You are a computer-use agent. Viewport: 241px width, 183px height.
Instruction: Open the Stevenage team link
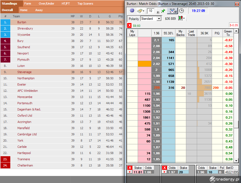(x=24, y=72)
